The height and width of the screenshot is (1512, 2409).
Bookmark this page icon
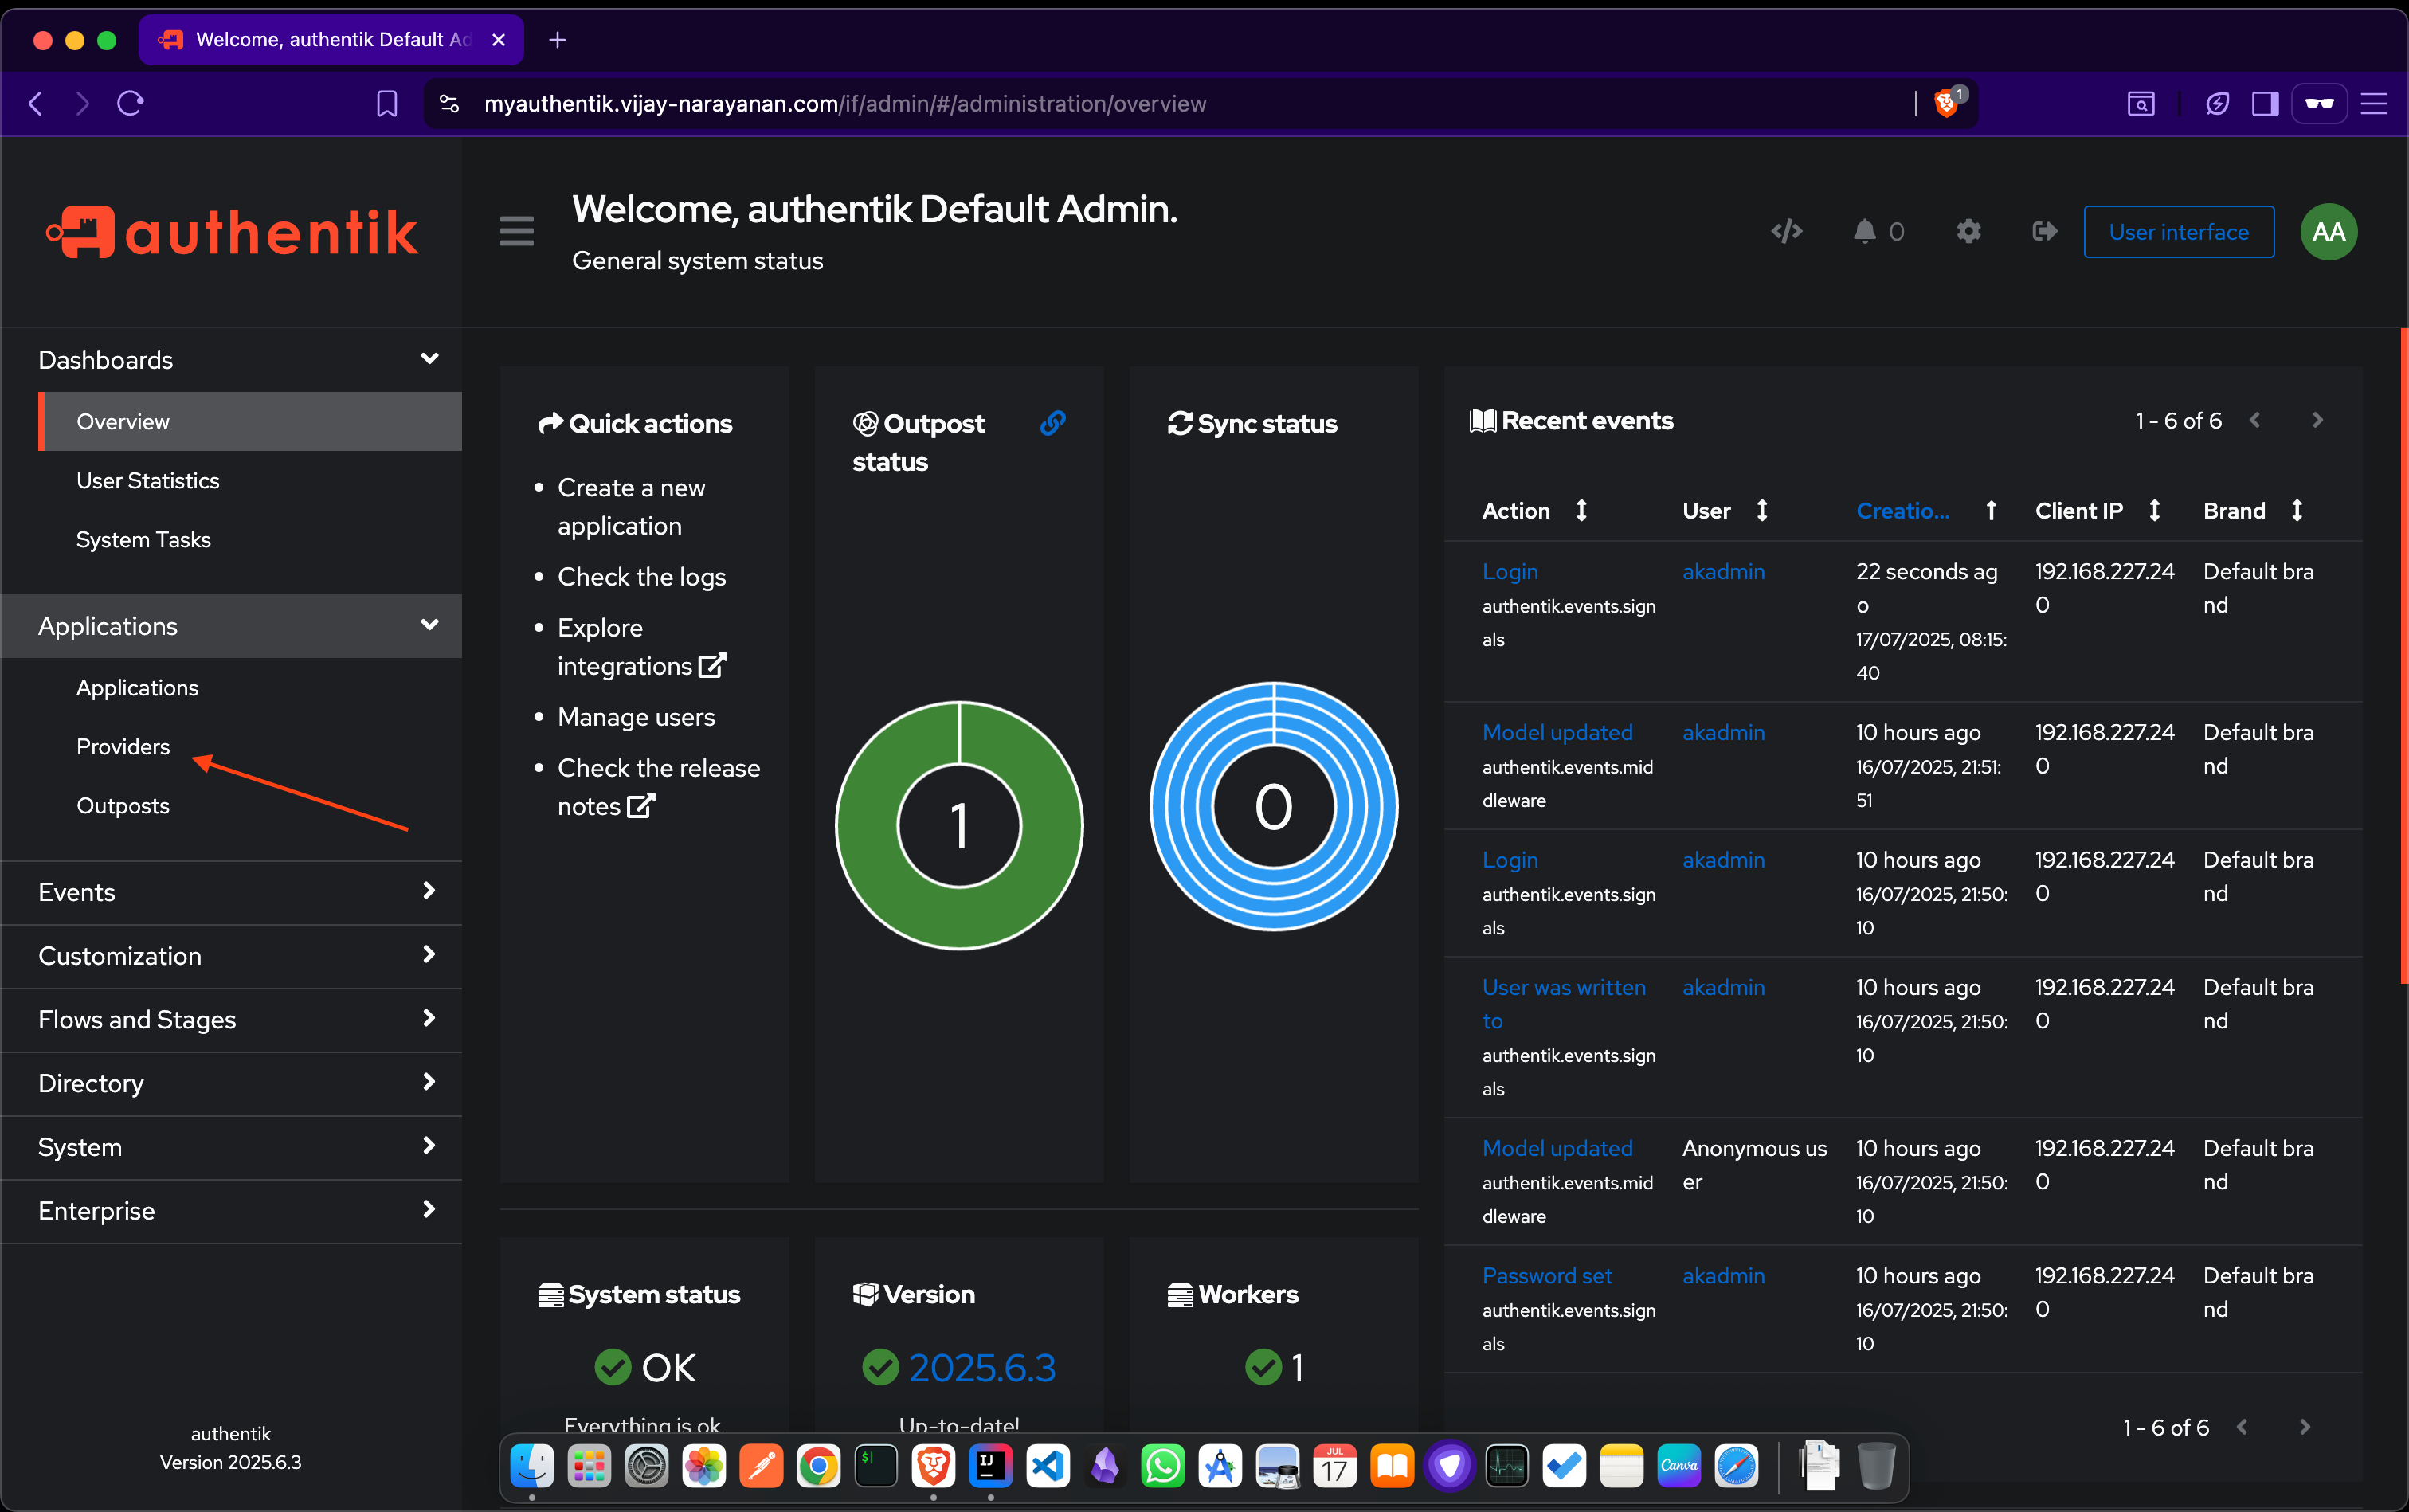point(386,103)
